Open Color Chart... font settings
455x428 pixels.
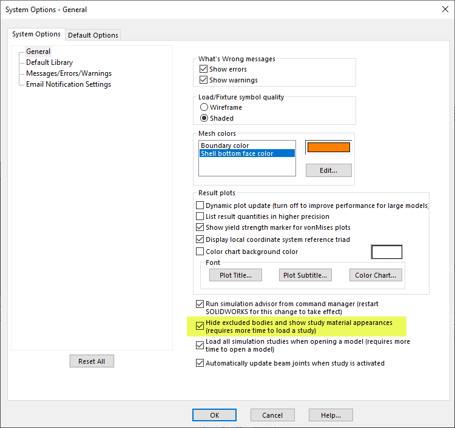click(376, 275)
